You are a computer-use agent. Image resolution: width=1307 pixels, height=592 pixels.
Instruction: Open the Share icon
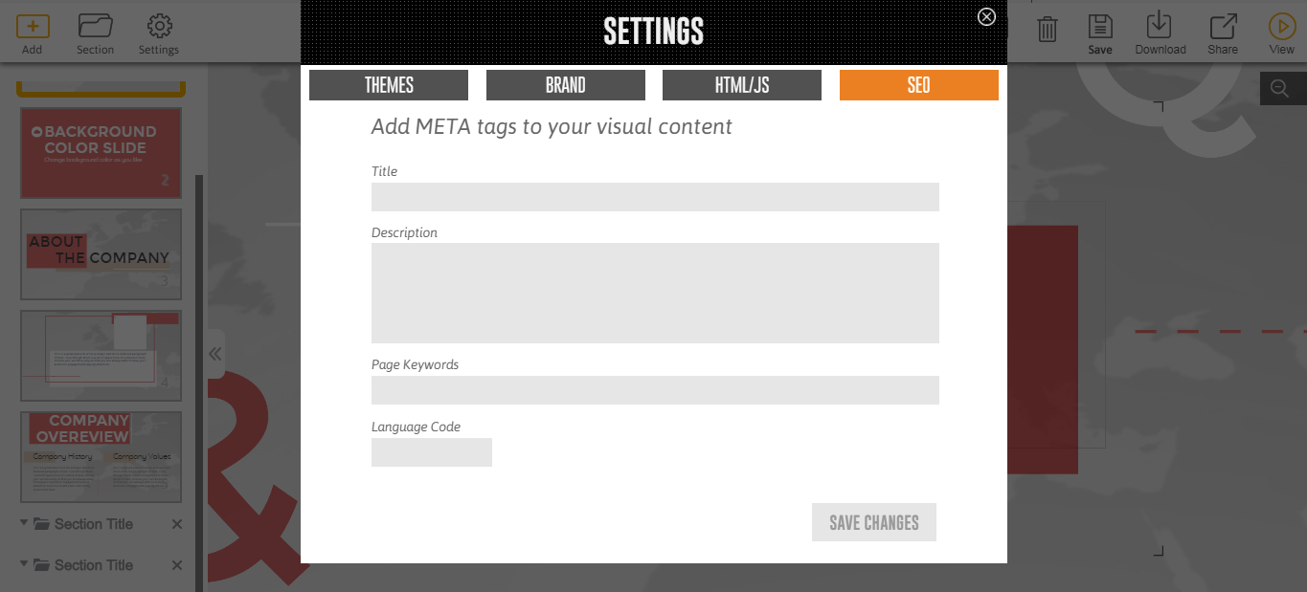1223,27
